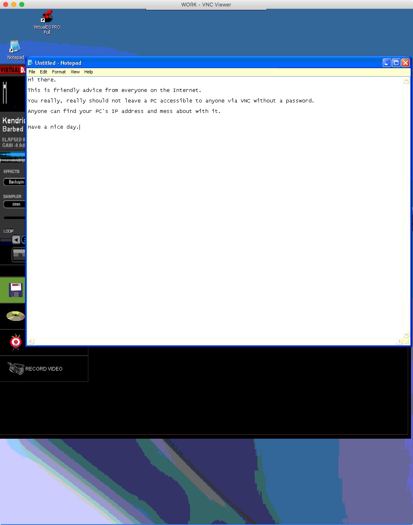Screen dimensions: 413x525
Task: Click the CD disc icon in VirtualDJ
Action: click(15, 316)
